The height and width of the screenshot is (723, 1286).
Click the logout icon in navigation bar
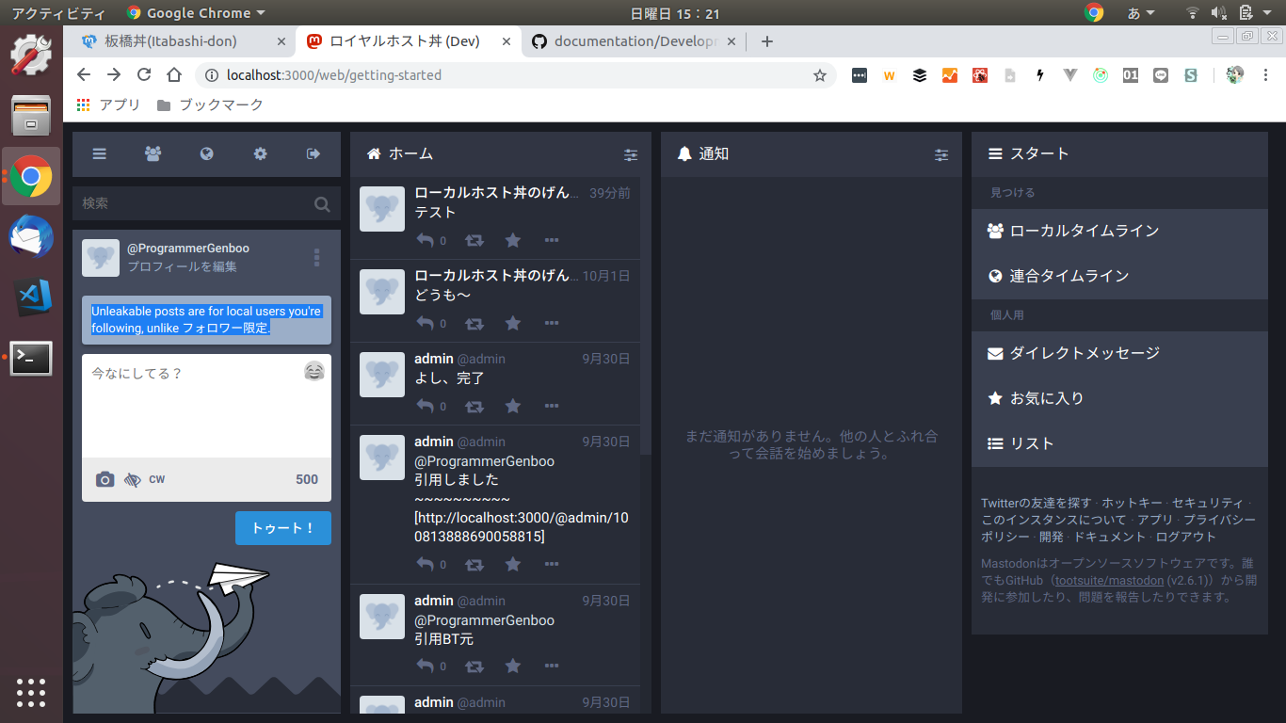point(313,154)
